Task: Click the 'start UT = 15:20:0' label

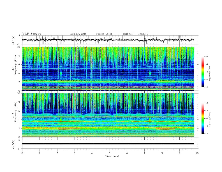Action: [135, 34]
